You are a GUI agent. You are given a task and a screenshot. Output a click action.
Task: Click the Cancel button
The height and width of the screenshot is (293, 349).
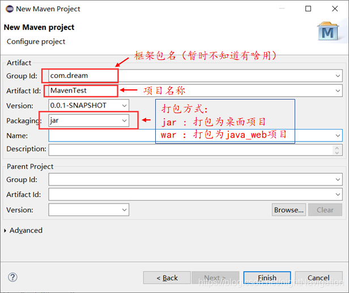point(318,278)
